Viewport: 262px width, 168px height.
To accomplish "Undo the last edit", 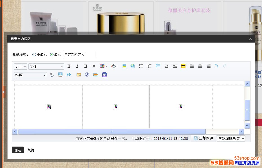I will click(216, 66).
